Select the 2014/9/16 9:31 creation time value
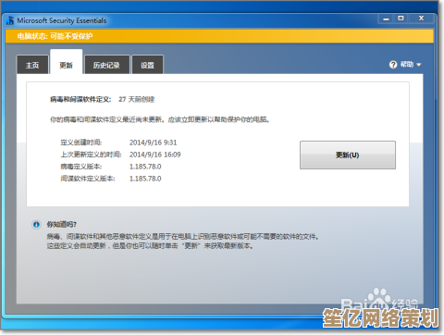Screen dimensions: 444x335 pyautogui.click(x=153, y=143)
